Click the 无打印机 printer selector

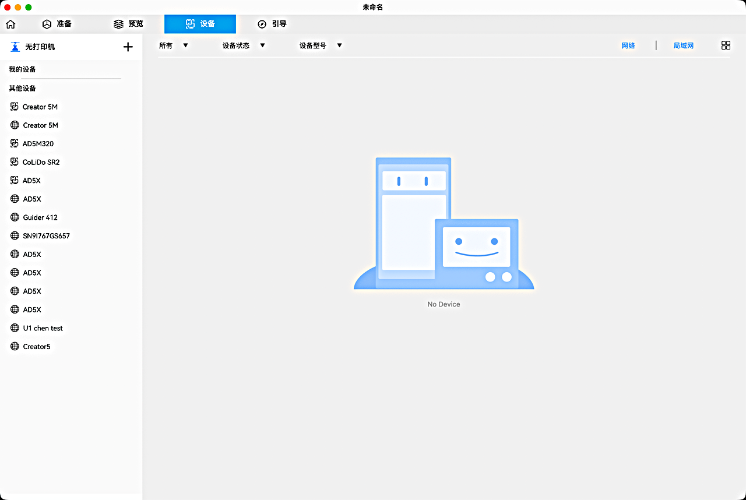tap(33, 47)
